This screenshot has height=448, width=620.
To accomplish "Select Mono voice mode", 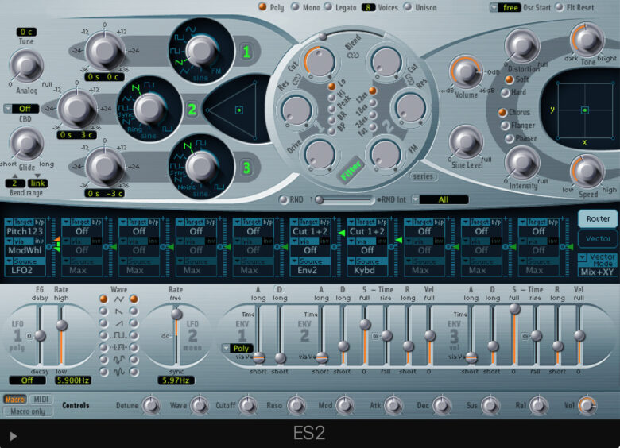I will coord(295,6).
